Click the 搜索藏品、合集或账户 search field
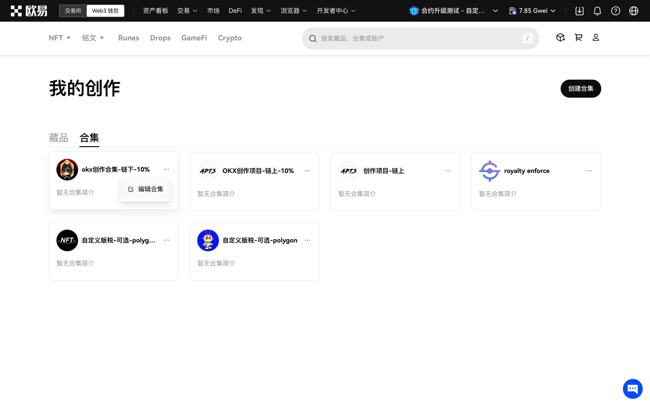Image resolution: width=650 pixels, height=406 pixels. [420, 39]
